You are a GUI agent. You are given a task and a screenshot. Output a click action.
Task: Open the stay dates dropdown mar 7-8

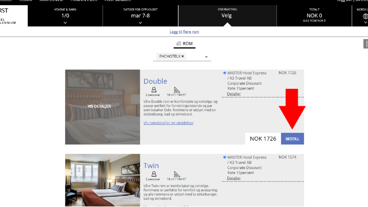141,16
